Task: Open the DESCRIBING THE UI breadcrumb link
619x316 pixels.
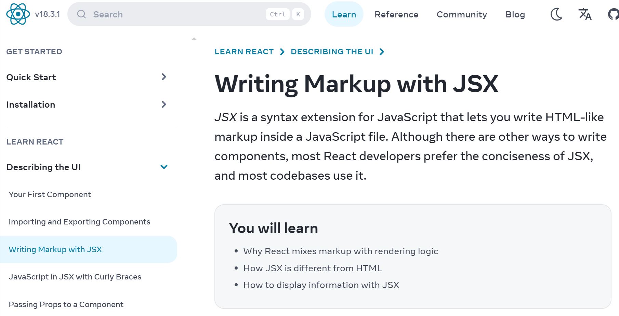Action: click(x=332, y=52)
